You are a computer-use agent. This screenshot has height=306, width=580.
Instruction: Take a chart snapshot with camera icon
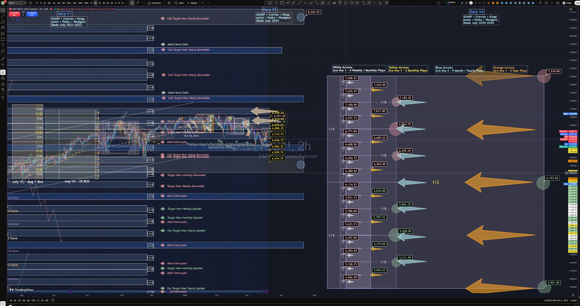coord(558,3)
